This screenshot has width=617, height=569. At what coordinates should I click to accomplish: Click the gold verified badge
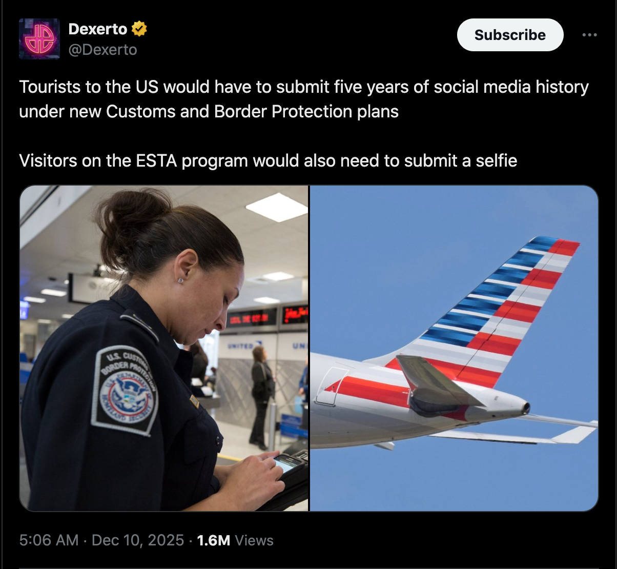pyautogui.click(x=139, y=29)
